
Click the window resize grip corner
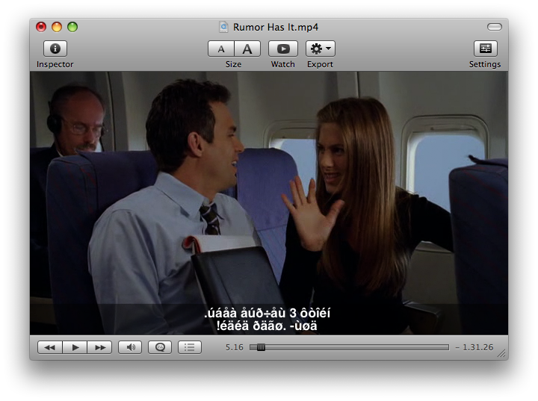click(x=502, y=354)
